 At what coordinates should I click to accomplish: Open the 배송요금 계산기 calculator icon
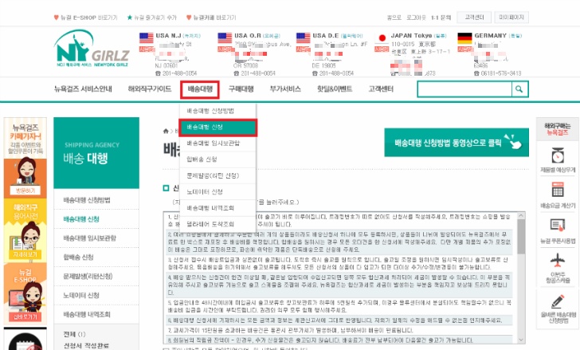558,190
